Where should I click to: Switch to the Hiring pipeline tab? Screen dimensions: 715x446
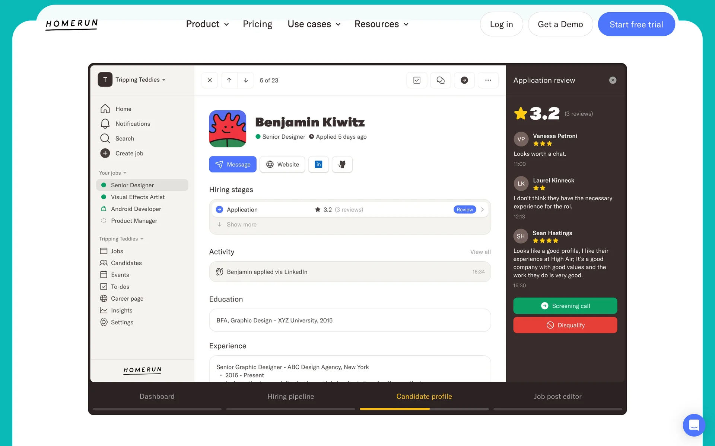click(290, 397)
